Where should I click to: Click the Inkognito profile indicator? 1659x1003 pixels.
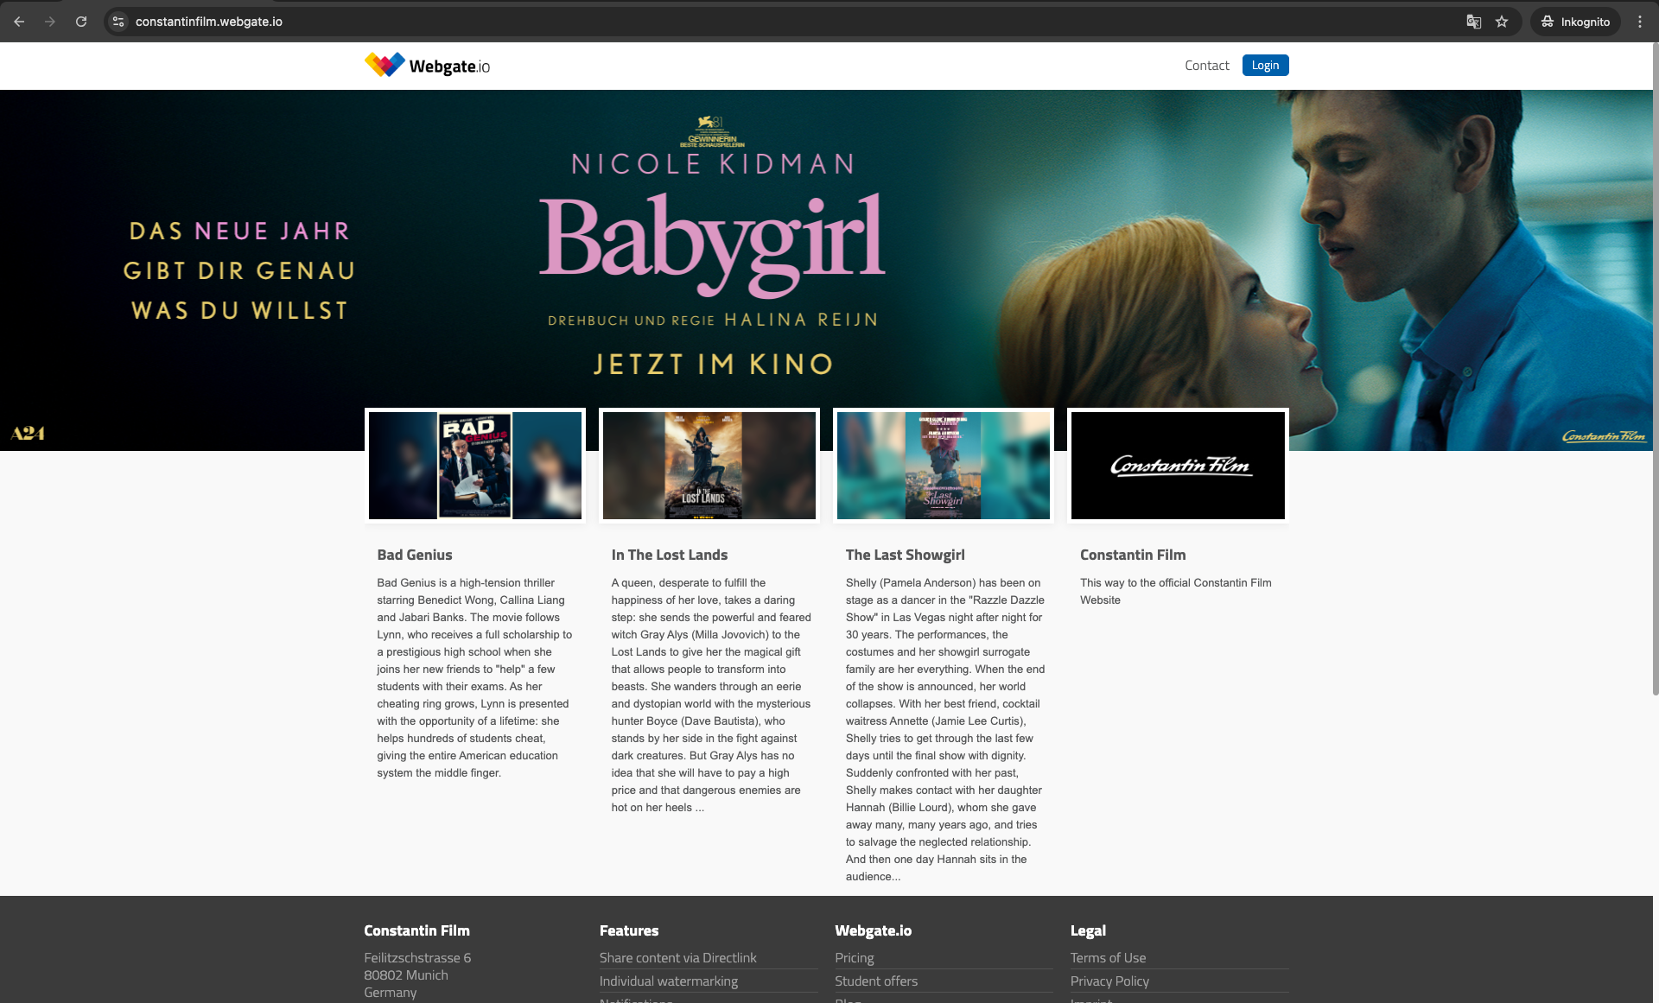pos(1576,22)
